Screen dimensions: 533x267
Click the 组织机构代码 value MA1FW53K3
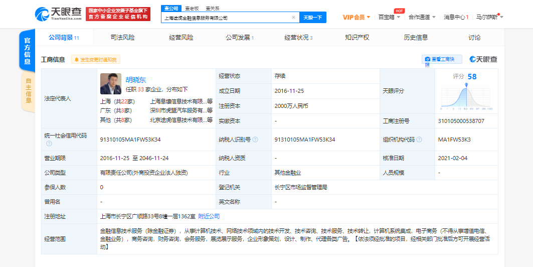tap(454, 140)
